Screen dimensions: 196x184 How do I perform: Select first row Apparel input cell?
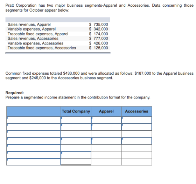point(106,120)
